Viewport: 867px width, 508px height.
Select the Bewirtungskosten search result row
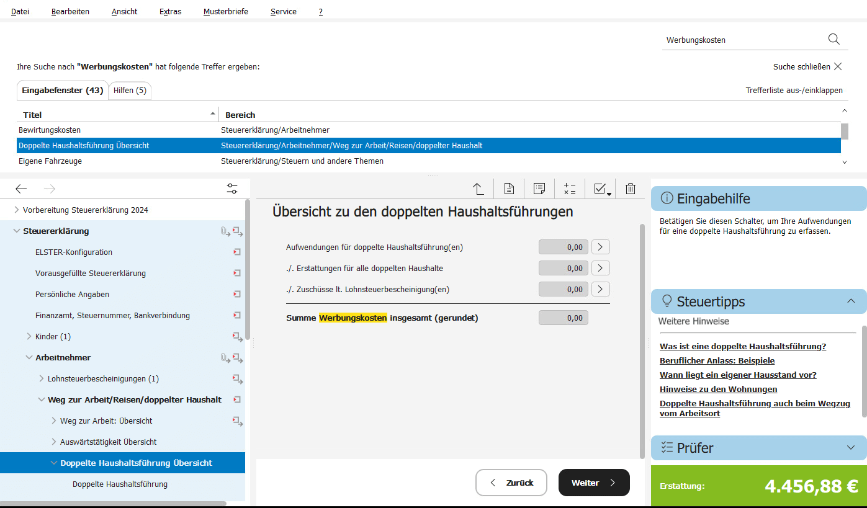tap(428, 130)
